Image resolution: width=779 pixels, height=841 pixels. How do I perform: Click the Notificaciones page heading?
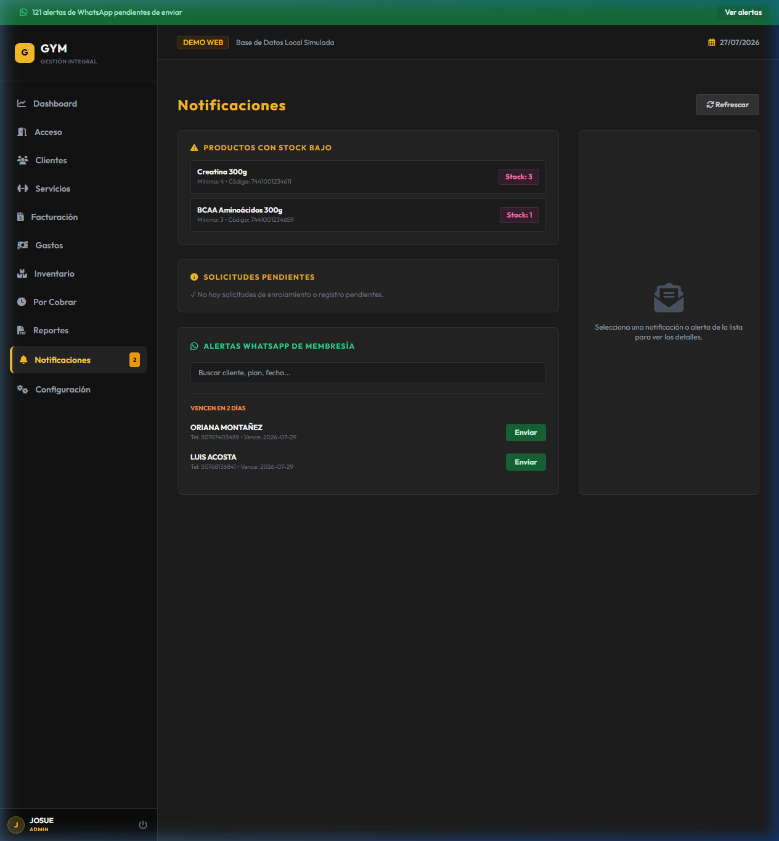[232, 105]
